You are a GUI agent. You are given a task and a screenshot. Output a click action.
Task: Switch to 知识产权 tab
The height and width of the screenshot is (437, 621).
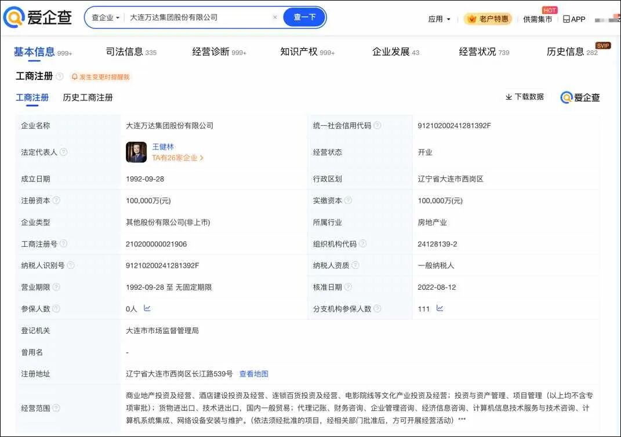tap(307, 52)
